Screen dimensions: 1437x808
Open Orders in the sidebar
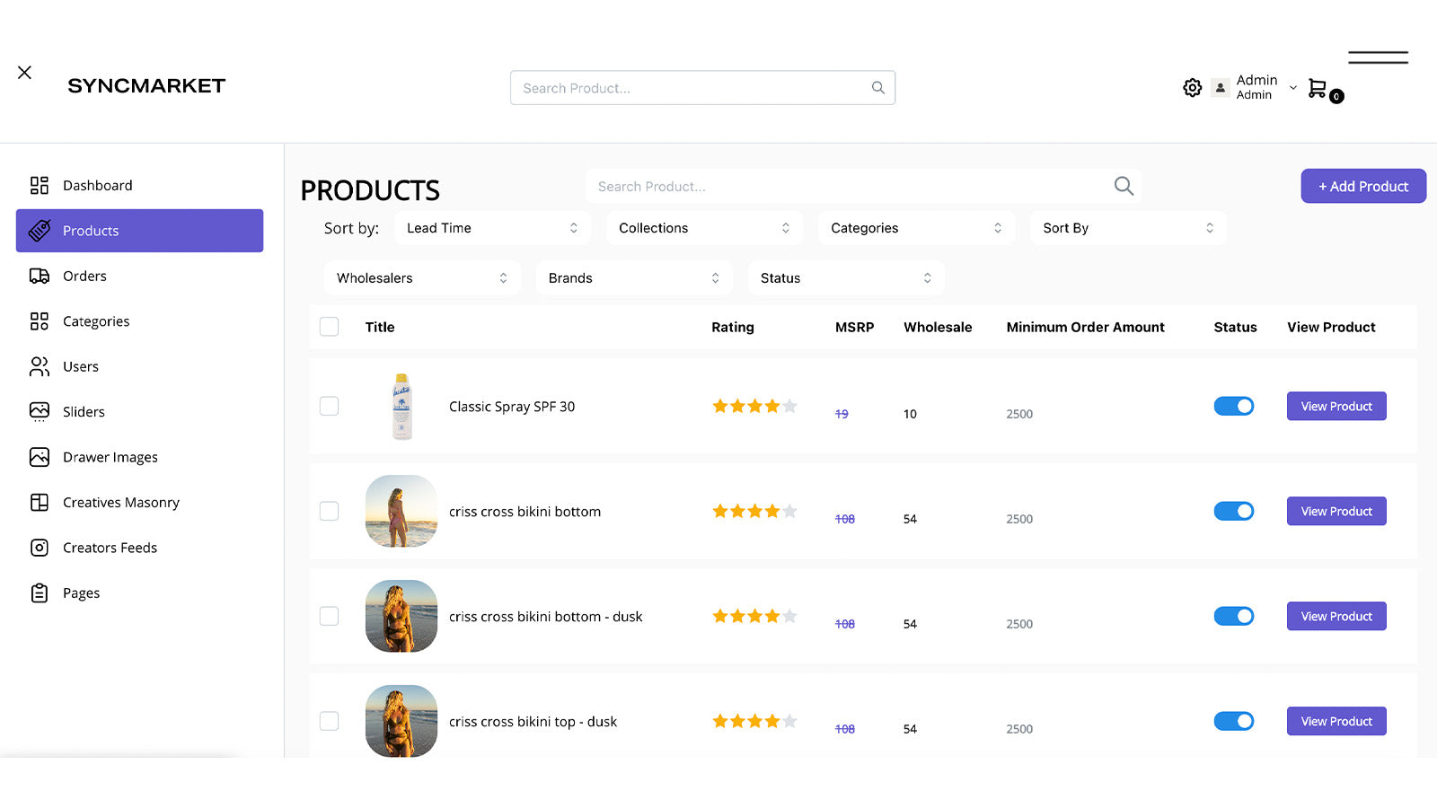139,277
